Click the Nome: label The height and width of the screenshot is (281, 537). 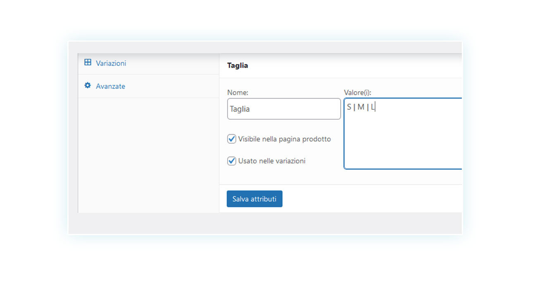238,93
